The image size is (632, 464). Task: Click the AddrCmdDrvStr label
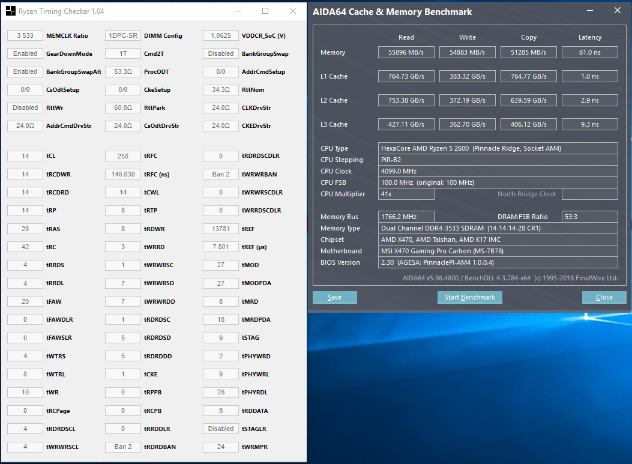coord(68,126)
